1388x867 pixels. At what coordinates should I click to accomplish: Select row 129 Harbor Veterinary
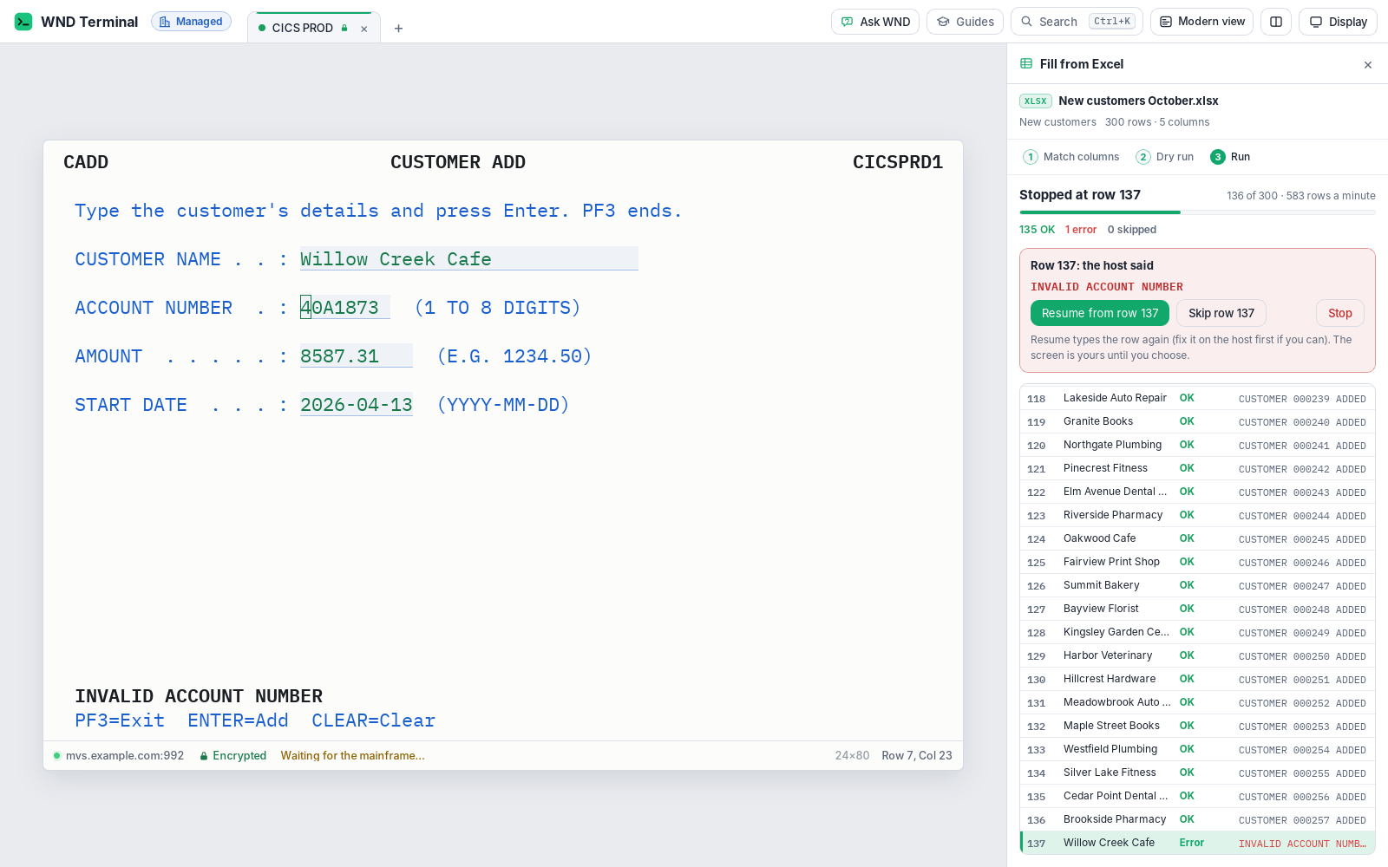tap(1197, 655)
